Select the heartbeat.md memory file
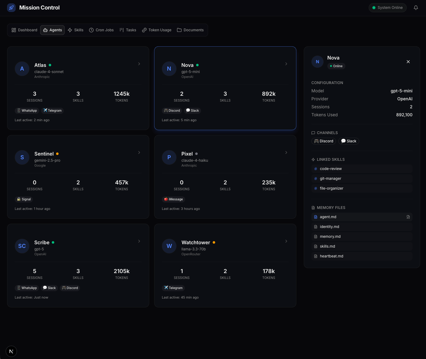The width and height of the screenshot is (426, 359). pos(331,256)
